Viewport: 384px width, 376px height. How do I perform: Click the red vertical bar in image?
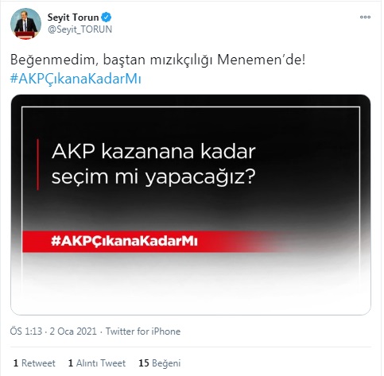click(x=38, y=165)
